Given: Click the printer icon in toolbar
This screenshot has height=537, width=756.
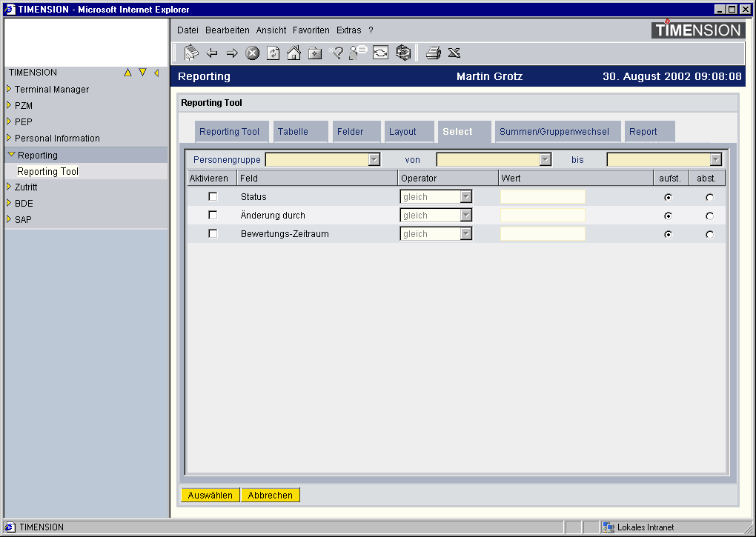Looking at the screenshot, I should tap(434, 53).
